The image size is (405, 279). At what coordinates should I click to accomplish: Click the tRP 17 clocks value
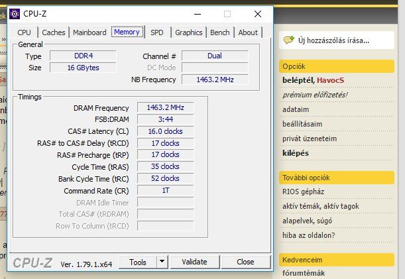(x=165, y=154)
